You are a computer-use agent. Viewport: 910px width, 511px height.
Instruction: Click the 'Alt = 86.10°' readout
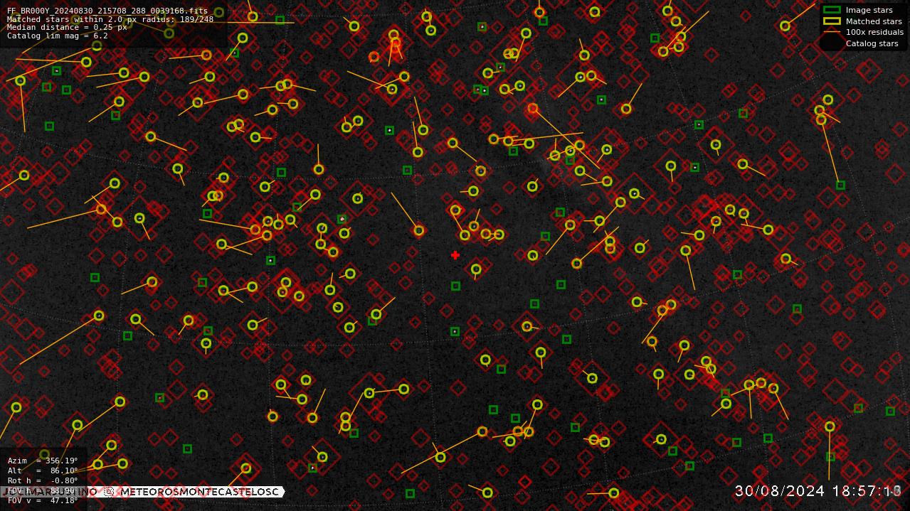point(43,470)
